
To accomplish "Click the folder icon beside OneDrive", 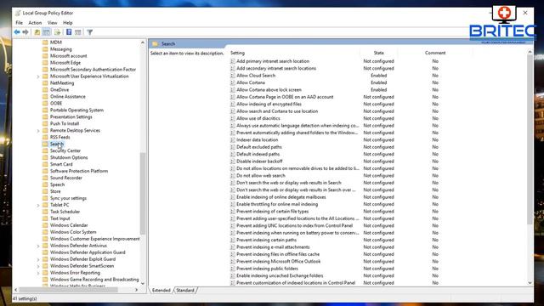I will [45, 89].
